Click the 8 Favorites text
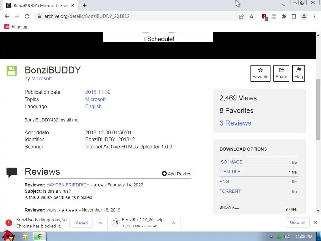The image size is (321, 241). 236,111
